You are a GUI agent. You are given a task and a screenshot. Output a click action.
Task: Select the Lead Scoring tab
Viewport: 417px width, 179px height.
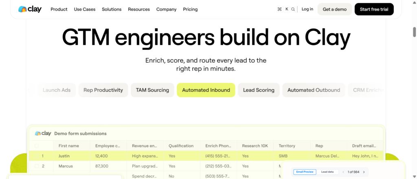pos(259,90)
